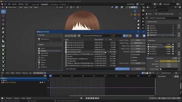Image resolution: width=182 pixels, height=102 pixels.
Task: Select the Cursor tool
Action: click(3, 16)
